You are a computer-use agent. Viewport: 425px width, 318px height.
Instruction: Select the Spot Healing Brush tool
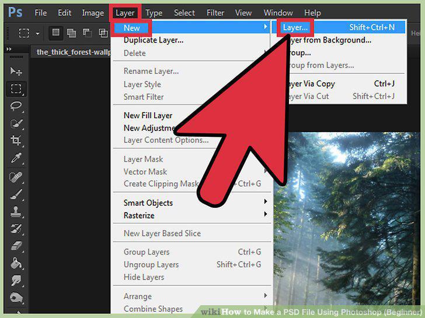(x=16, y=177)
